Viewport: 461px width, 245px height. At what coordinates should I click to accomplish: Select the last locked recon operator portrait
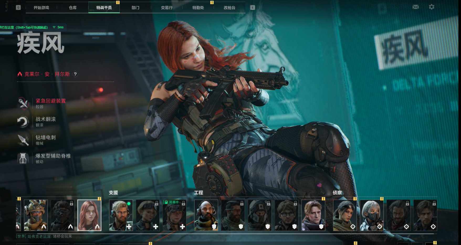pos(425,215)
